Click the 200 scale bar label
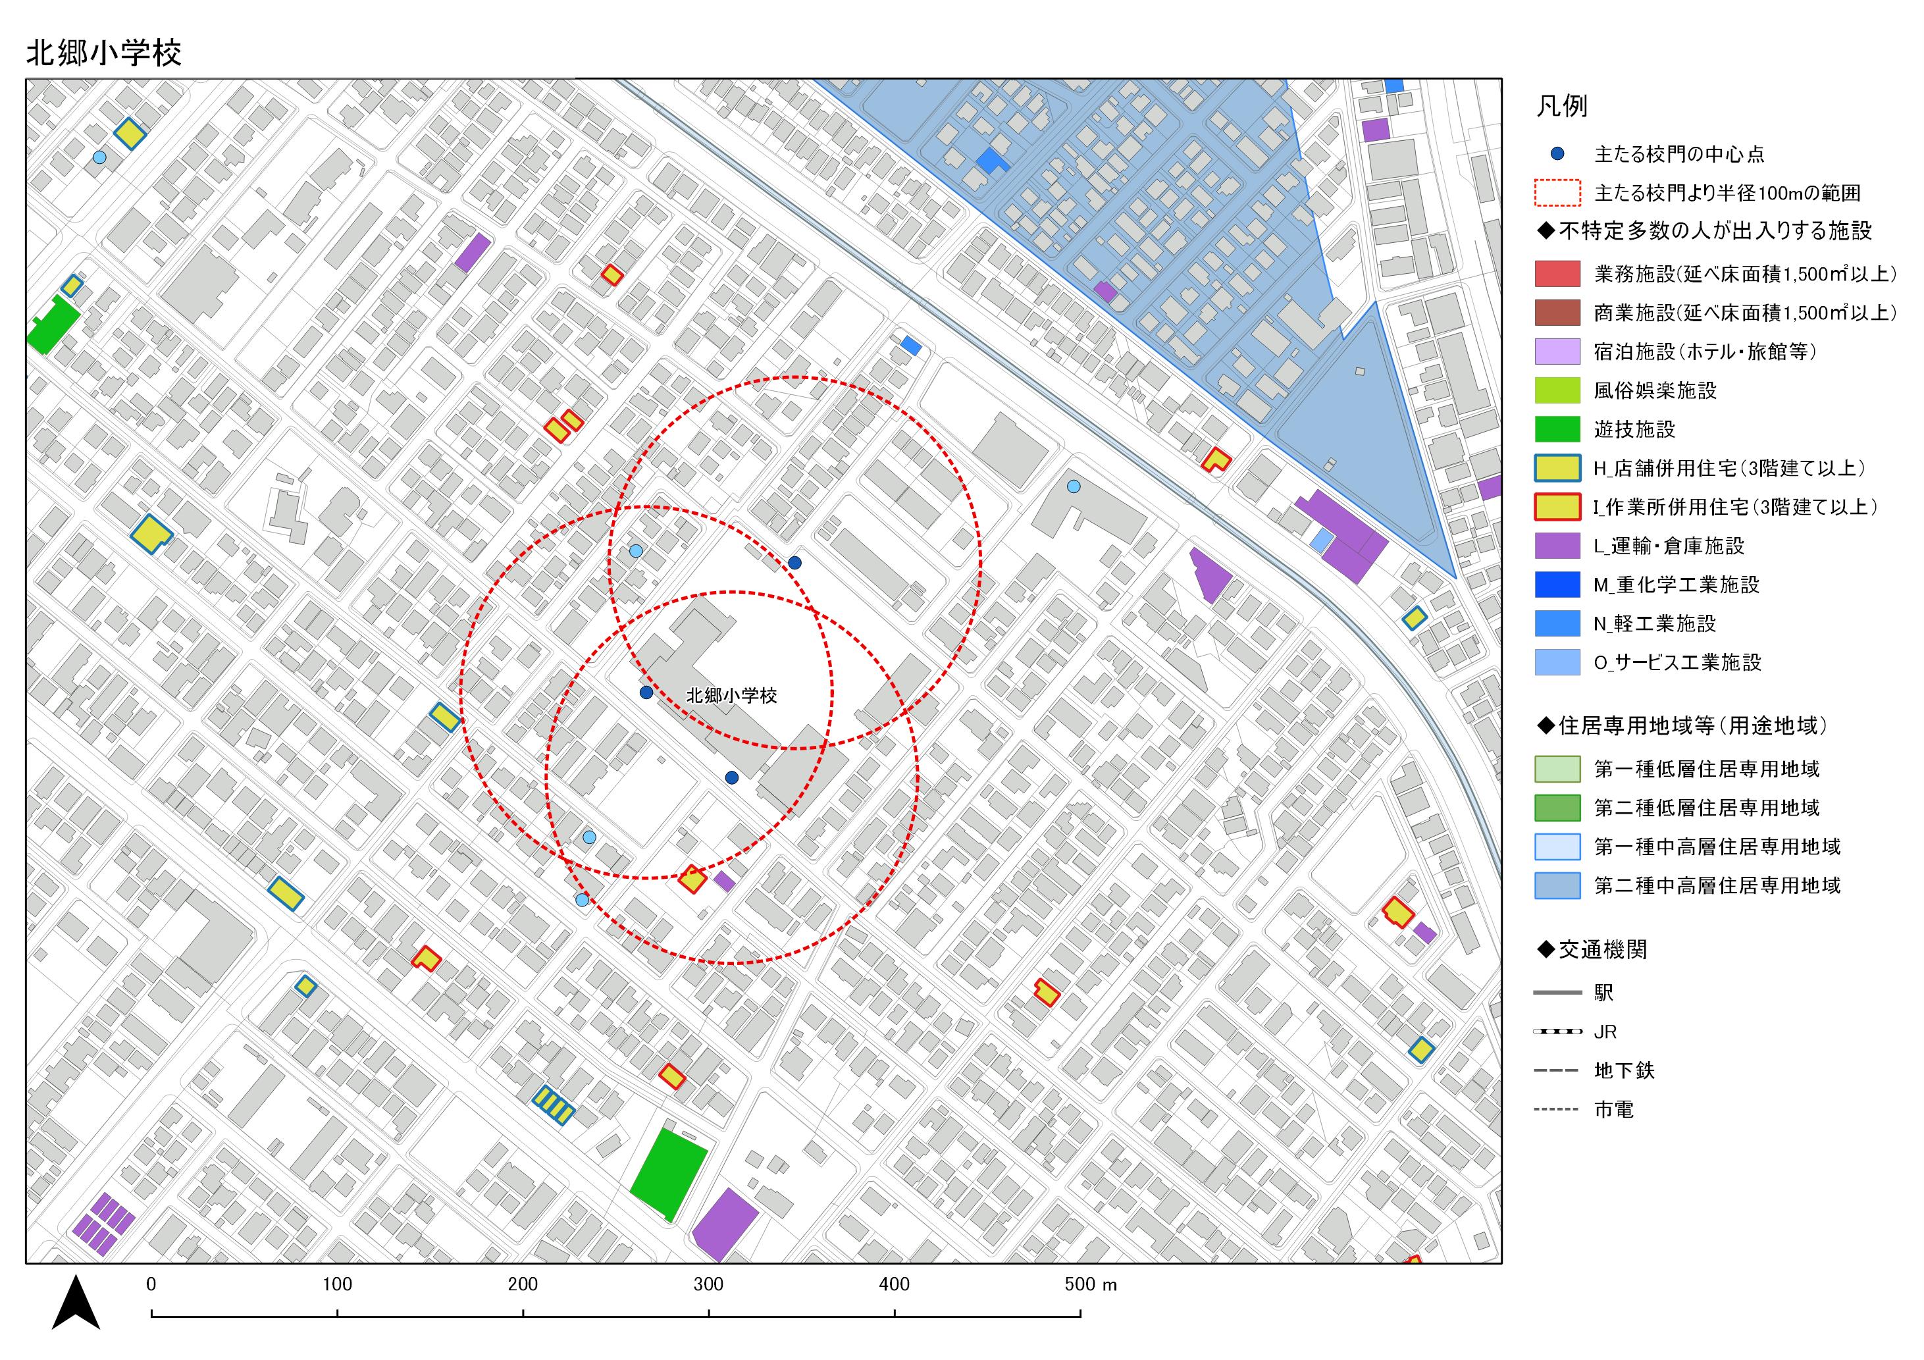The height and width of the screenshot is (1360, 1924). (x=523, y=1284)
